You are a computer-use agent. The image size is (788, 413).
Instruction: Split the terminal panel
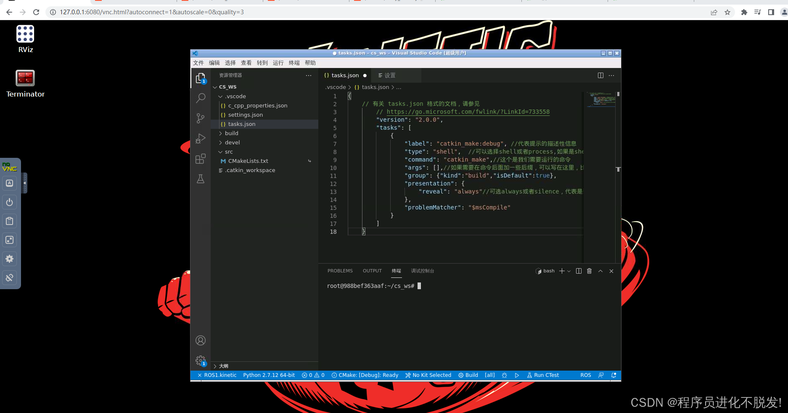pos(579,271)
